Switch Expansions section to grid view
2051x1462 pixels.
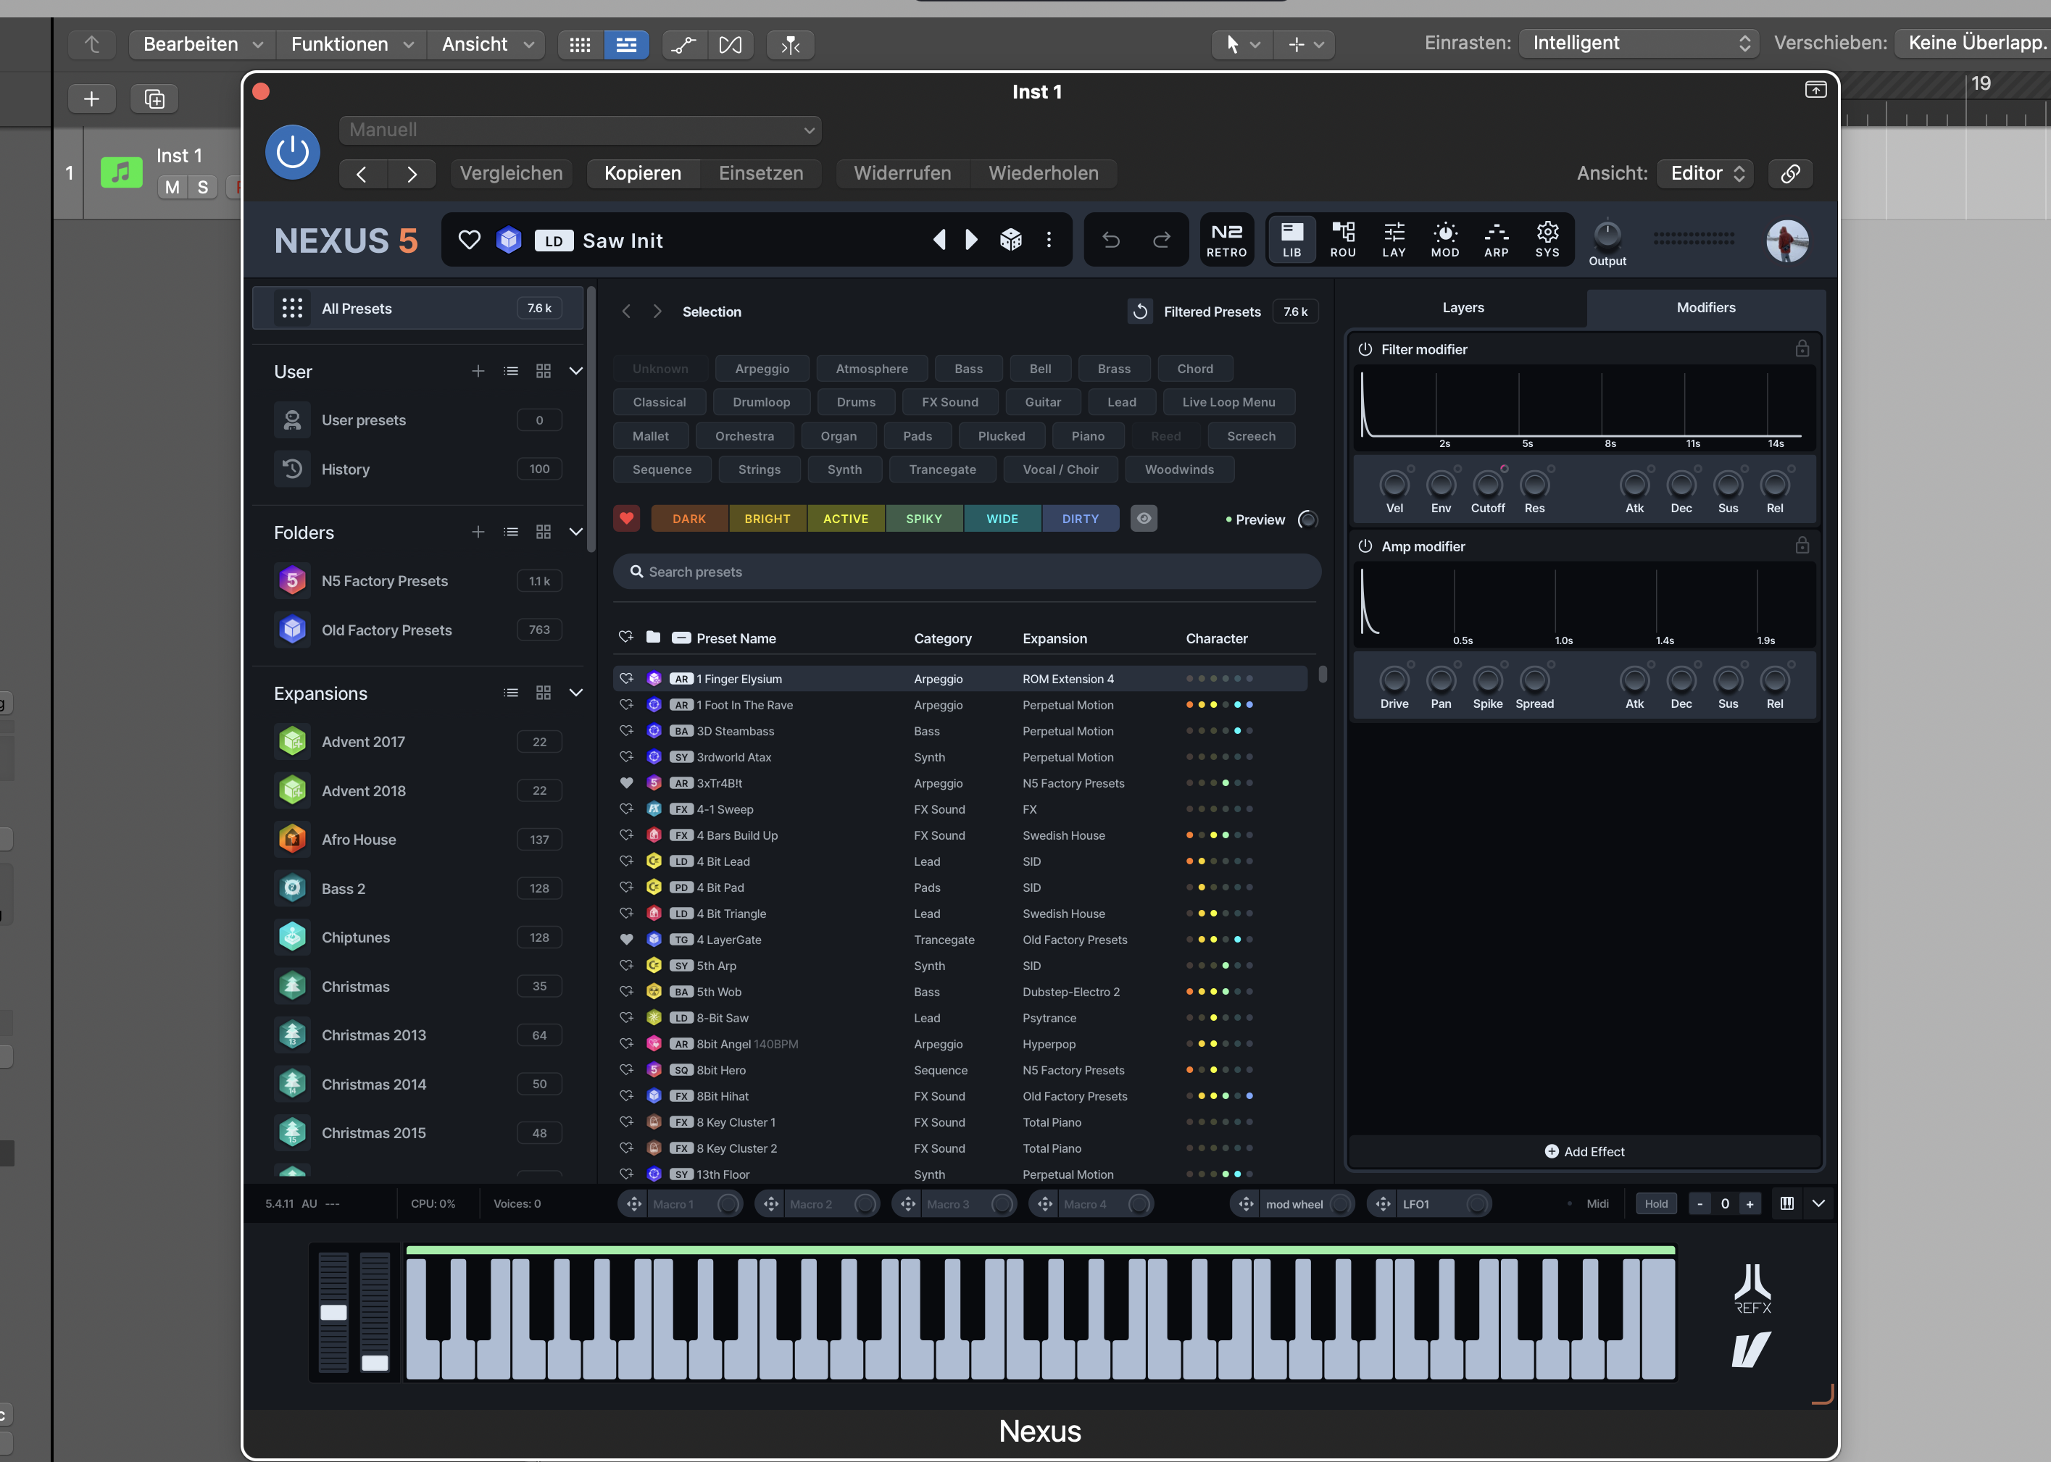tap(543, 693)
